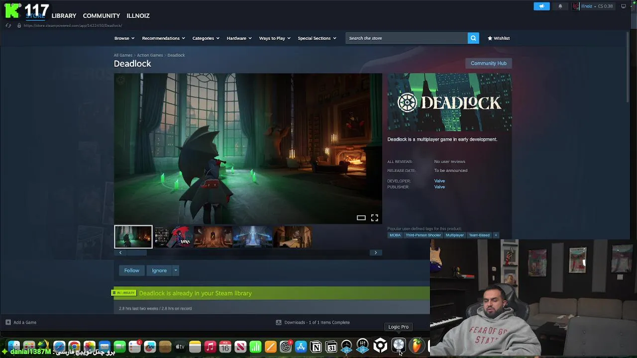Select the Team-Based tag
637x358 pixels.
coord(479,235)
